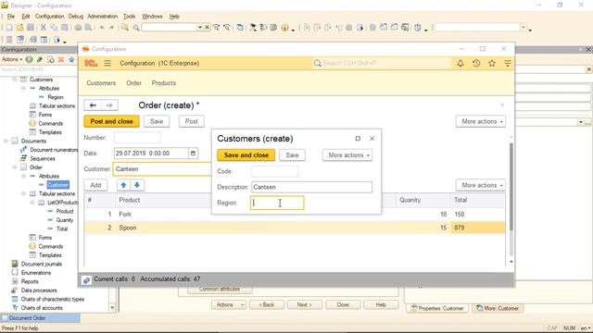593x333 pixels.
Task: Click the Copy icon in Designer toolbar
Action: [x=54, y=27]
